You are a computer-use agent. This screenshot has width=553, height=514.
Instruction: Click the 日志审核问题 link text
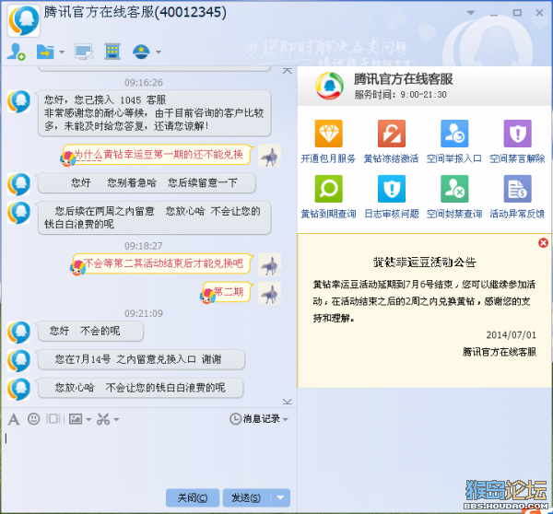391,214
